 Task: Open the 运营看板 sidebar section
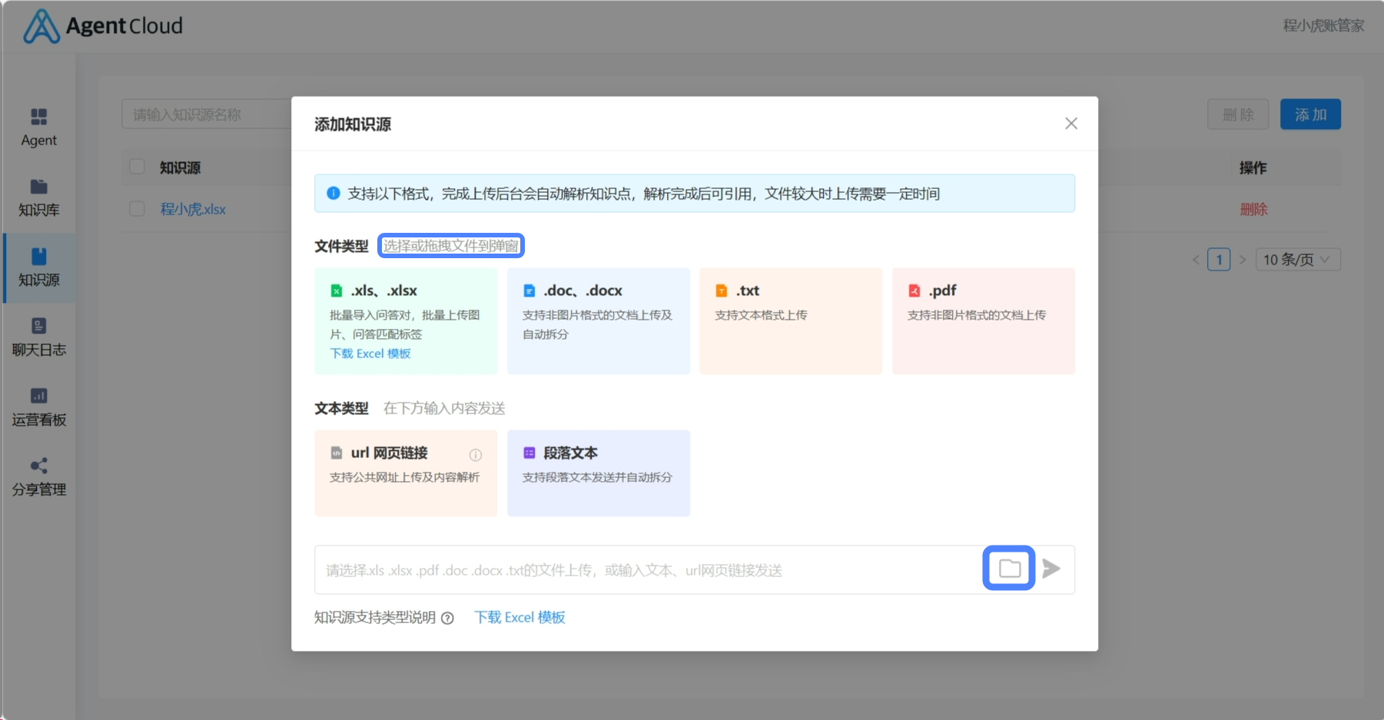38,408
